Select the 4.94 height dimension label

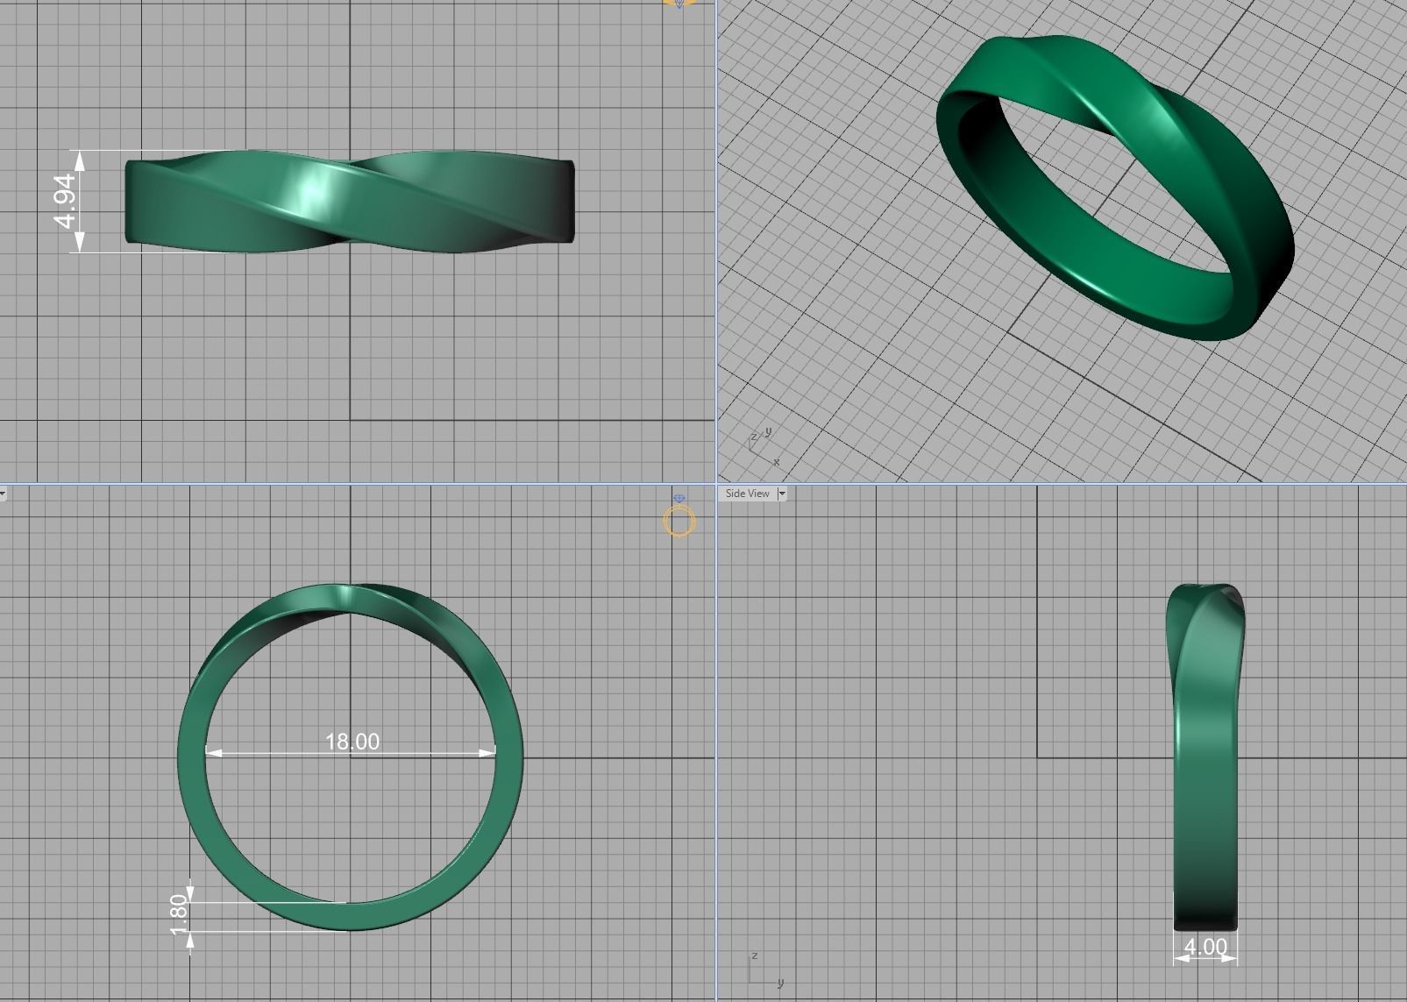pyautogui.click(x=66, y=201)
